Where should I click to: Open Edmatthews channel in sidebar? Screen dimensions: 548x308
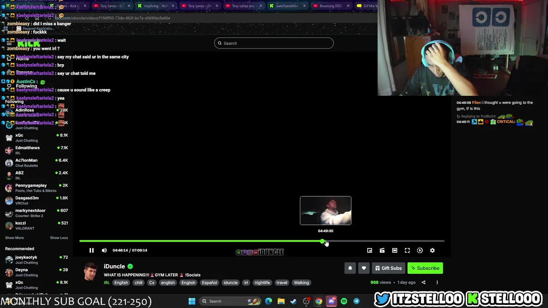36,150
